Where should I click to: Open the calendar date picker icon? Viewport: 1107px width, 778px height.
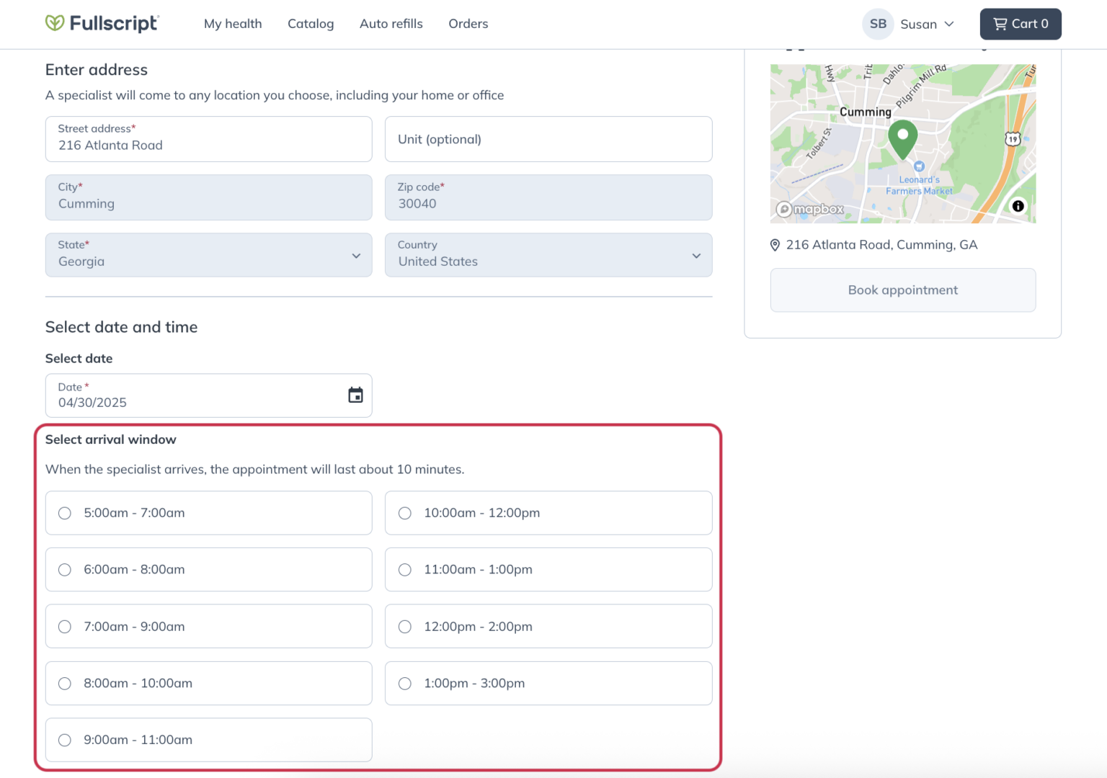[355, 395]
